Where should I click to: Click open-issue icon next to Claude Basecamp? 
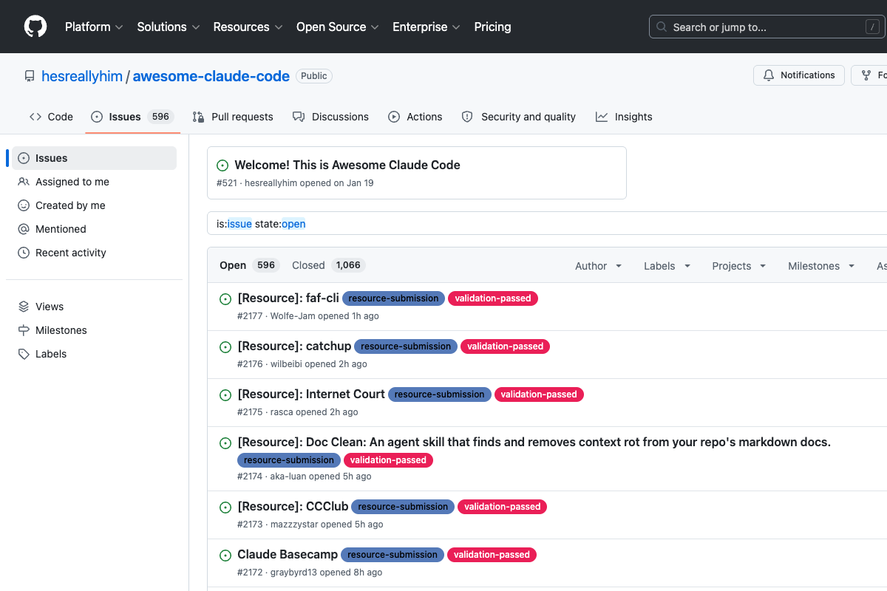click(x=225, y=556)
